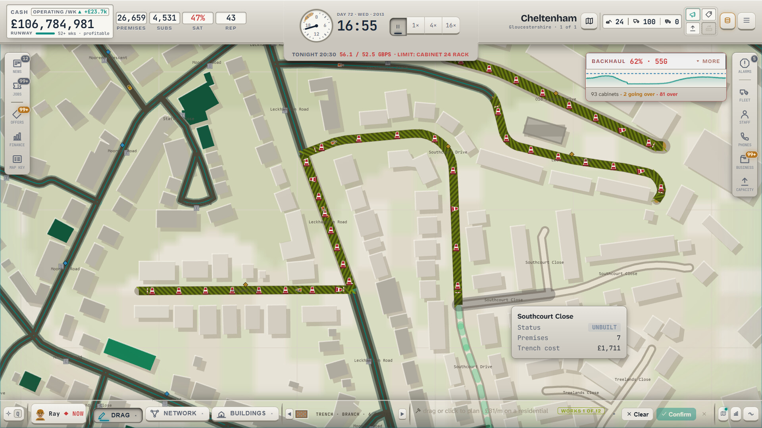Confirm the planned trench works
Screen dimensions: 762x428
coord(676,414)
